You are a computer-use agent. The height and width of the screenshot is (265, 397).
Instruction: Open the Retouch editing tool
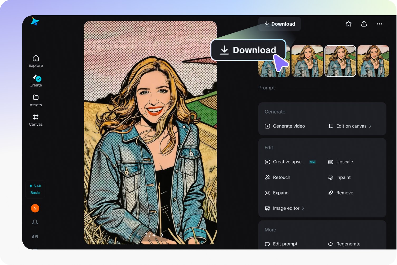(282, 177)
